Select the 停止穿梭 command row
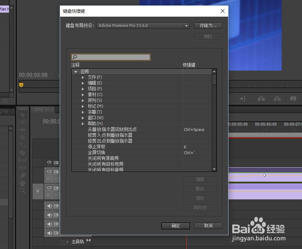This screenshot has height=249, width=302. click(142, 147)
